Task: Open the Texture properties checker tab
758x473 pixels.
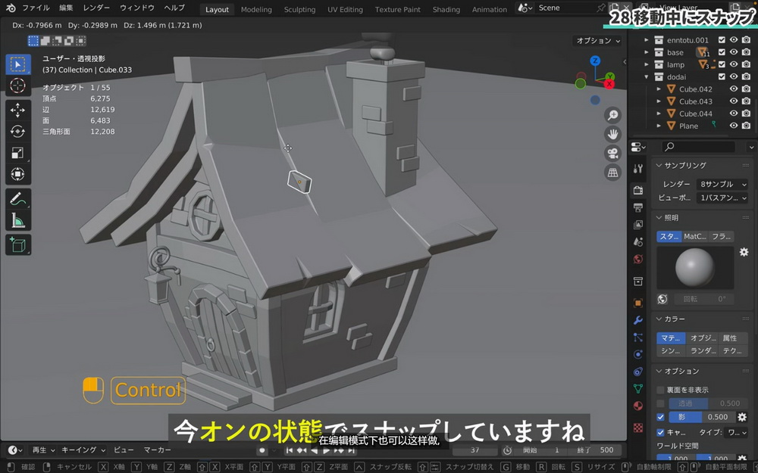Action: tap(638, 428)
